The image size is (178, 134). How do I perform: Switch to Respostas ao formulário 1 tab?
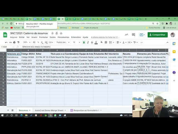[x=86, y=110]
